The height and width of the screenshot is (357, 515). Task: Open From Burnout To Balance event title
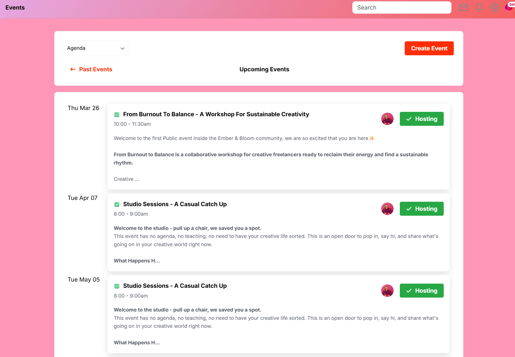tap(216, 114)
